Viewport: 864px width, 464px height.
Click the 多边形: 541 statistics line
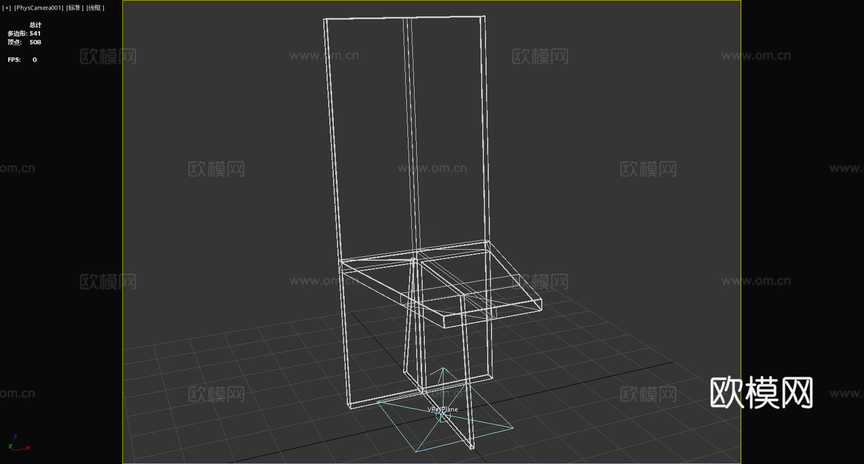24,34
